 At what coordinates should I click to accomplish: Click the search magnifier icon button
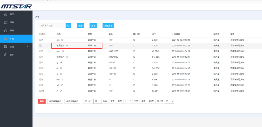click(69, 26)
